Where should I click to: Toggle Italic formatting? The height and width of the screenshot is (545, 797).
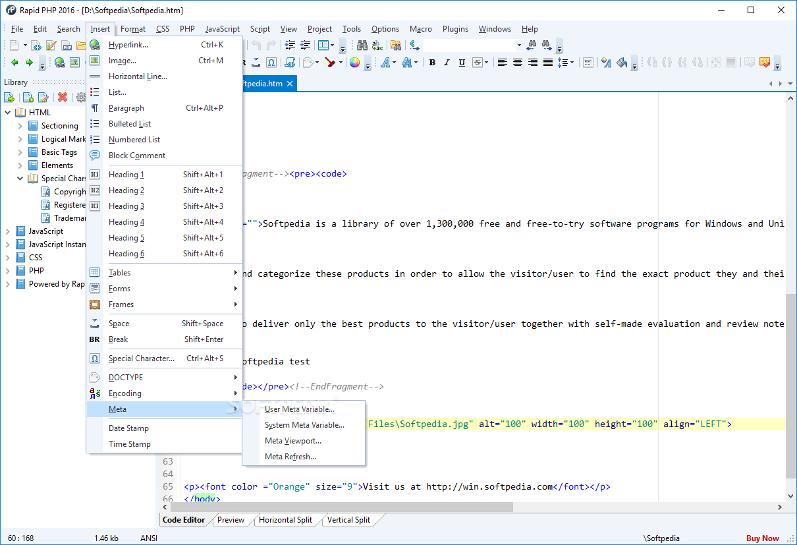447,63
